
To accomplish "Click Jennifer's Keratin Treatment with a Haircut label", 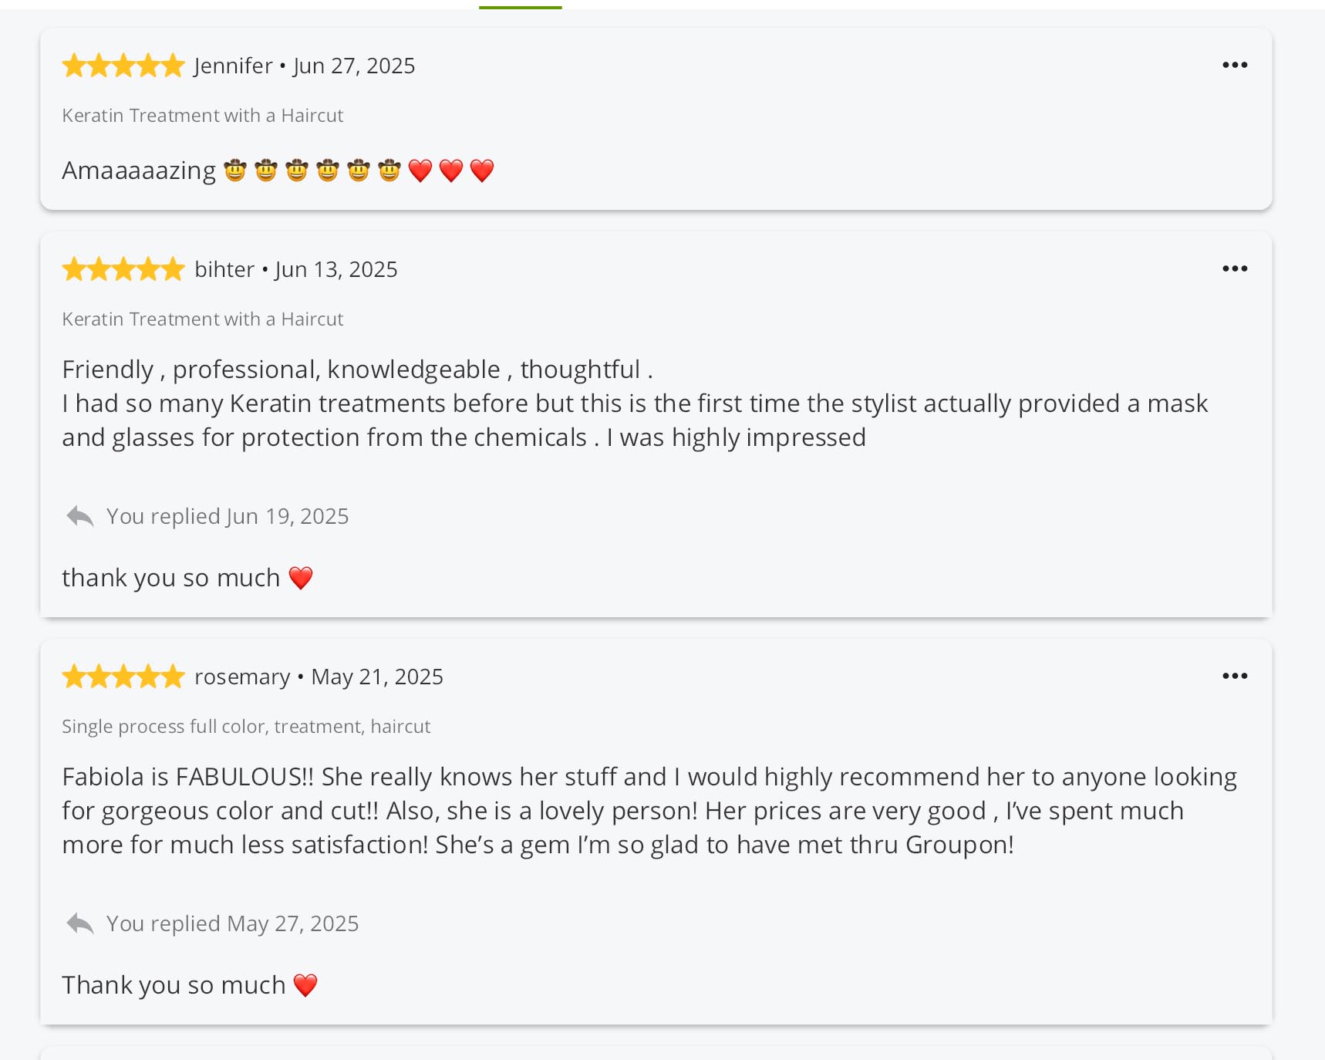I will [203, 116].
